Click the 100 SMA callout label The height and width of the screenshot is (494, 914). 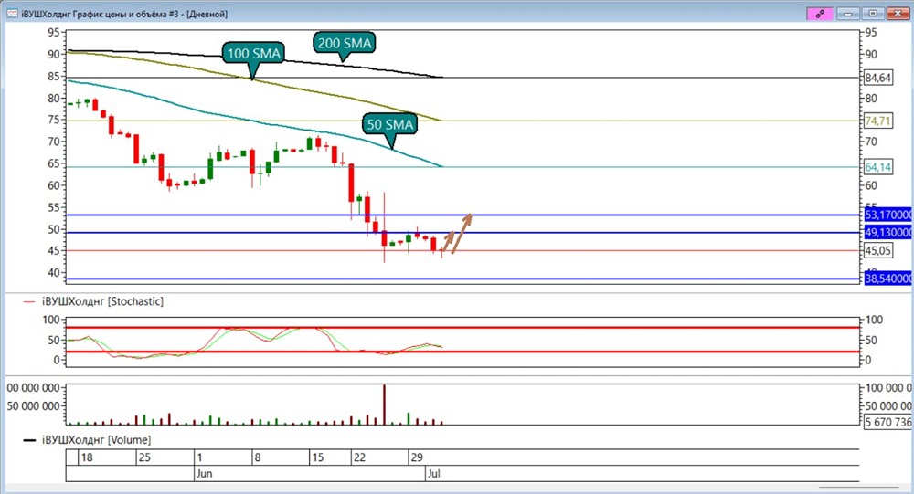(253, 54)
